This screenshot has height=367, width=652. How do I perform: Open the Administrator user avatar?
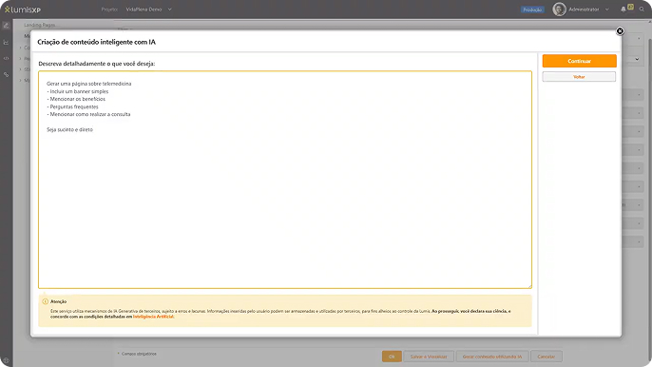tap(559, 10)
